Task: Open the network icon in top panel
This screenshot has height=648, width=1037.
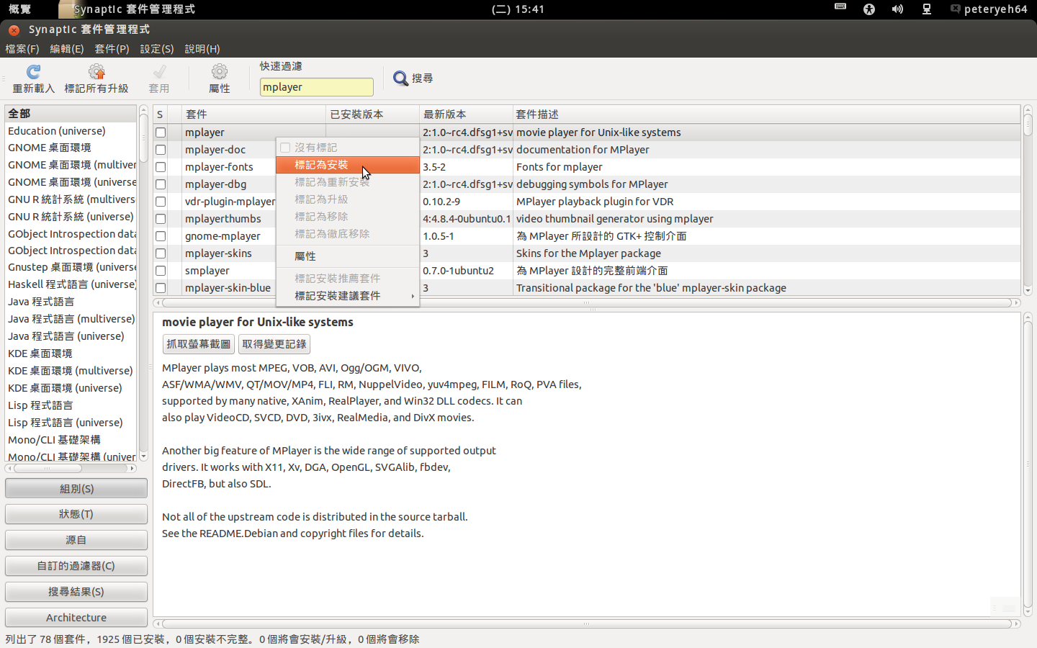Action: click(927, 9)
